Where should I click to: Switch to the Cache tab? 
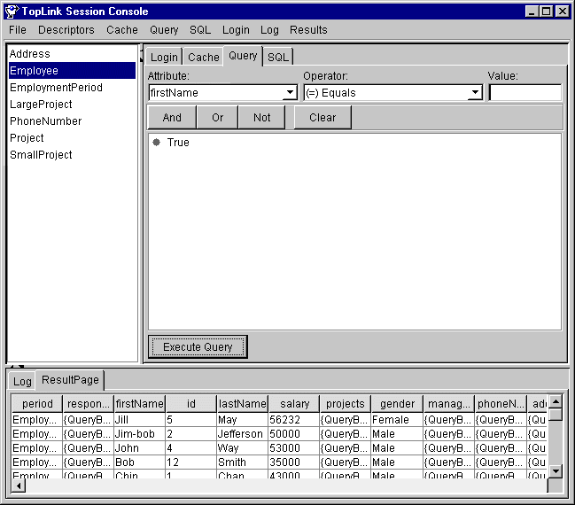pos(204,58)
